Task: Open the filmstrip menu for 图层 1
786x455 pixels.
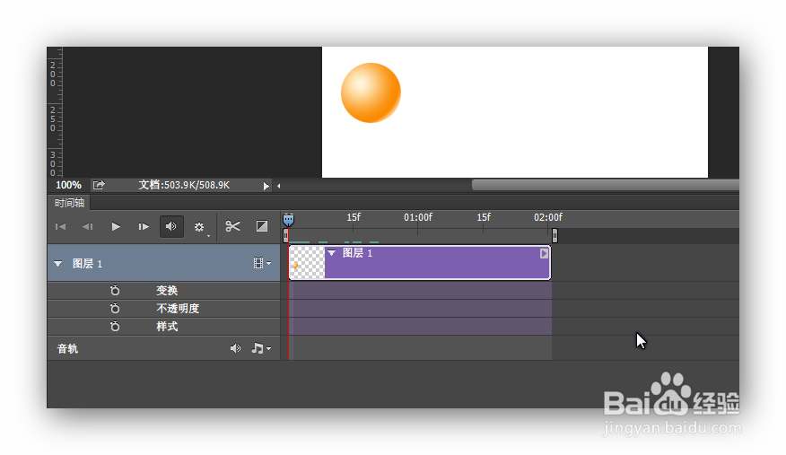Action: (x=262, y=263)
